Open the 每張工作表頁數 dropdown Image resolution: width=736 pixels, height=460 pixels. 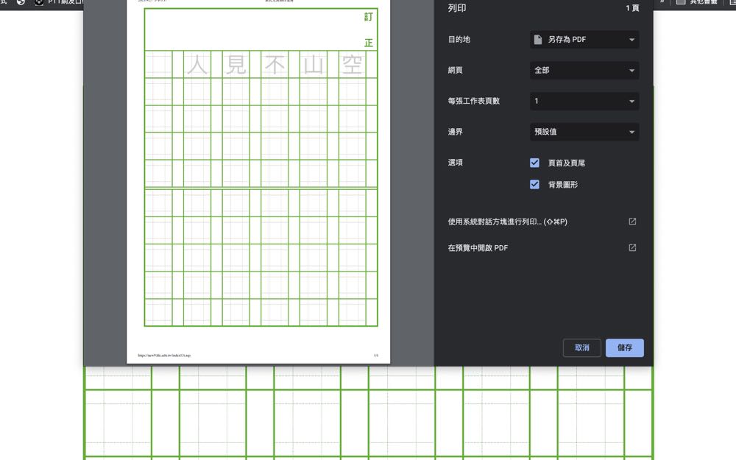pyautogui.click(x=584, y=102)
